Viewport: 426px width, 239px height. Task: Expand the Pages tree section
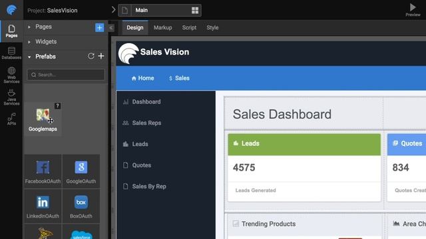[29, 27]
